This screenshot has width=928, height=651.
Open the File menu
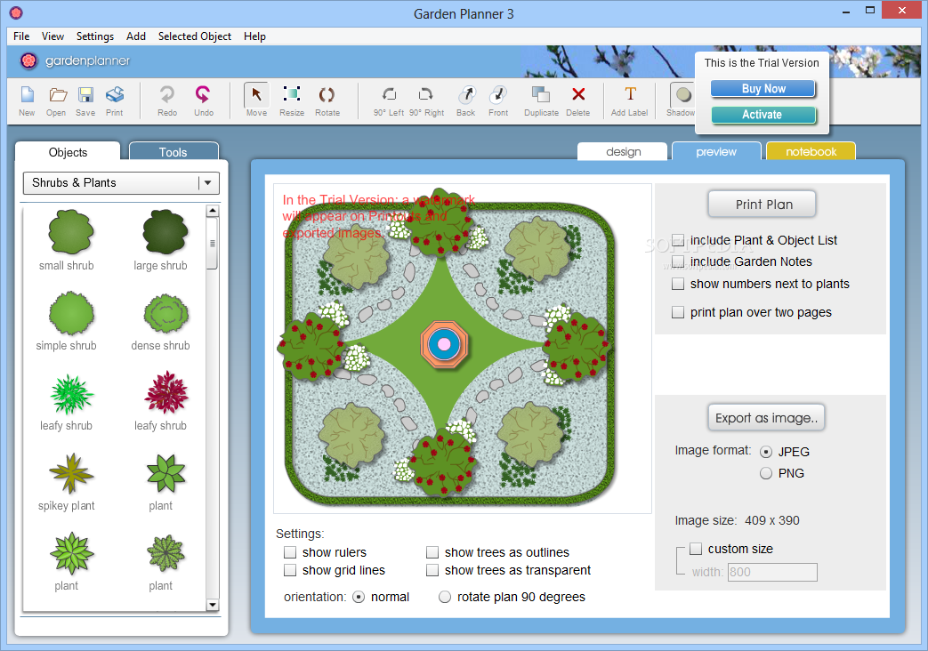click(x=21, y=36)
